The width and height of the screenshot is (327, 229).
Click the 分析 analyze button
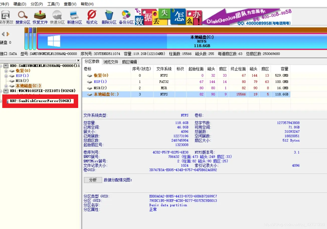click(x=93, y=180)
